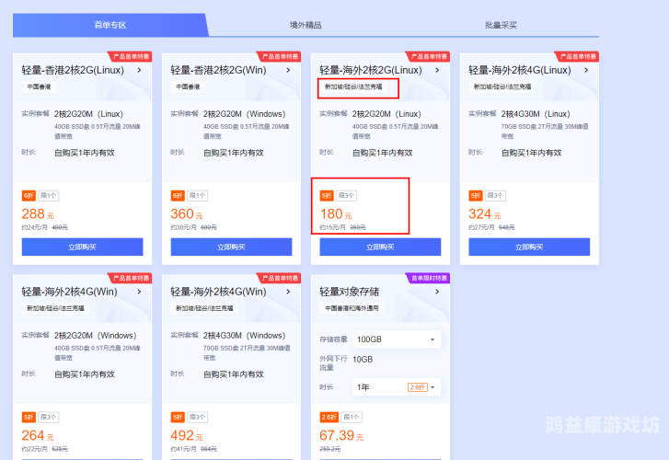Click 立即购买 for the 288元 Hong Kong Linux plan
This screenshot has width=669, height=460.
point(82,247)
